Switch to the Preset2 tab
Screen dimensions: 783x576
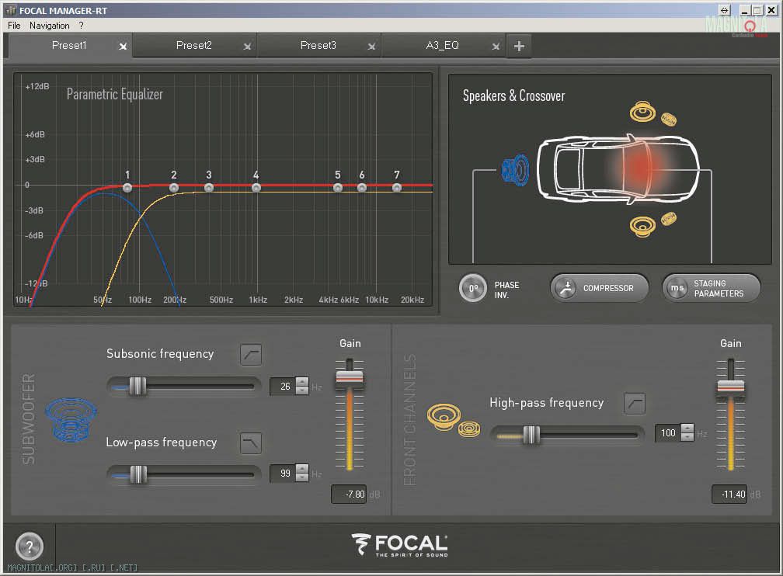193,46
